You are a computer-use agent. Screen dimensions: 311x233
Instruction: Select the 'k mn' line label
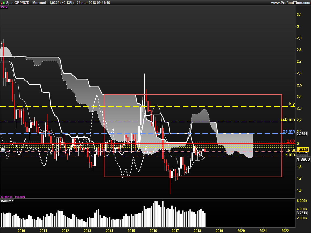point(290,155)
